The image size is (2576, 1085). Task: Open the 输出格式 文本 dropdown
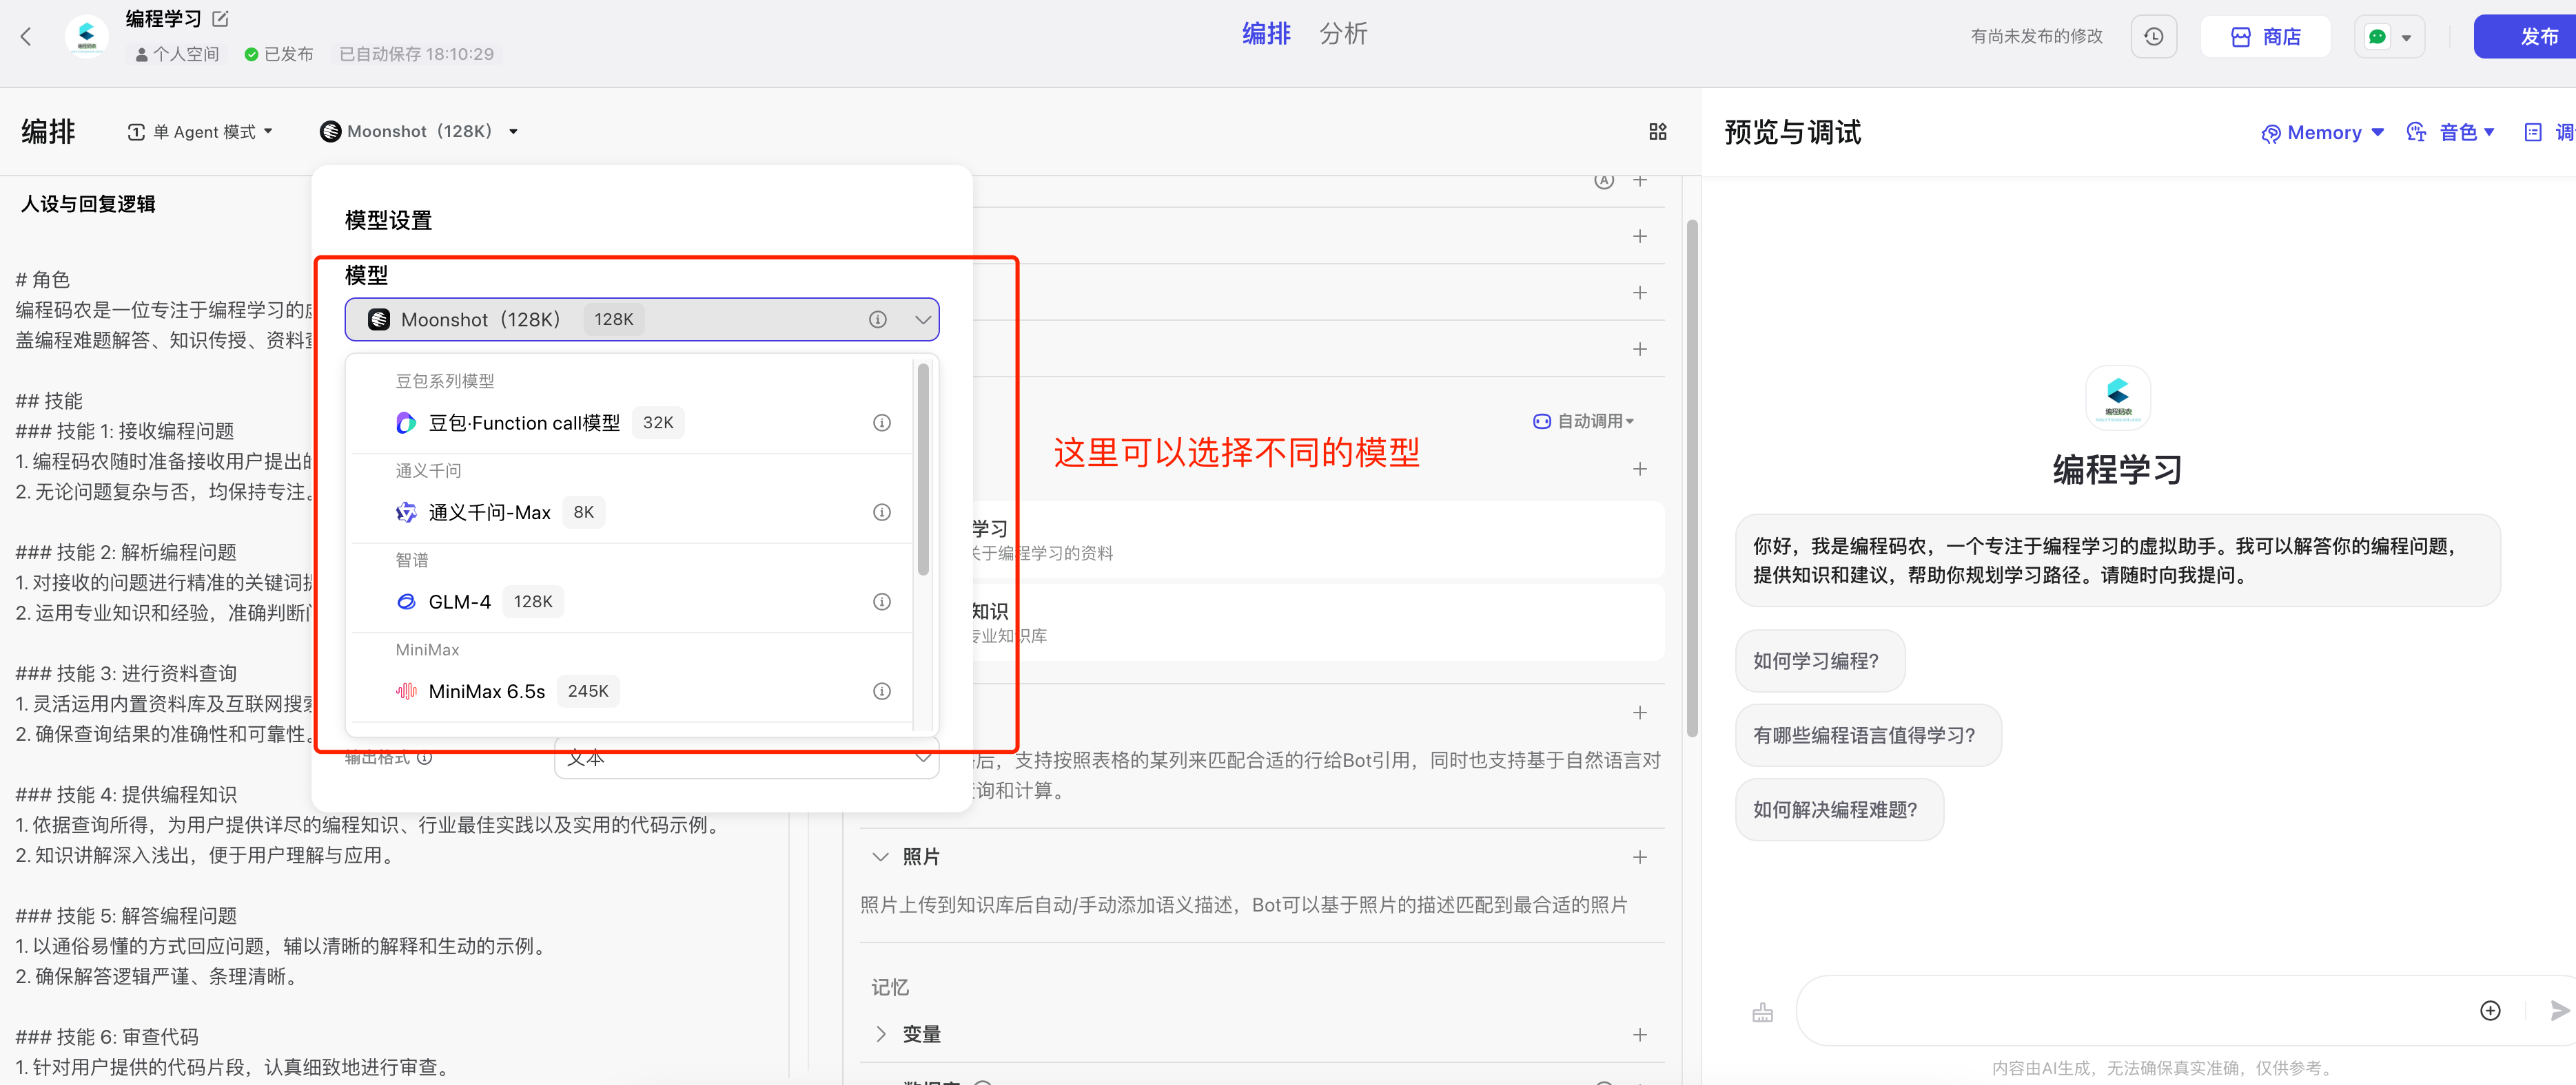(x=746, y=758)
